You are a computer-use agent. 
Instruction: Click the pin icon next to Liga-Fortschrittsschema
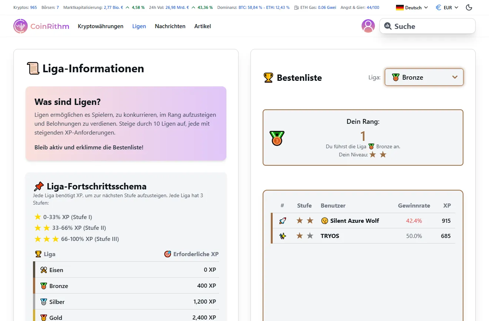40,186
